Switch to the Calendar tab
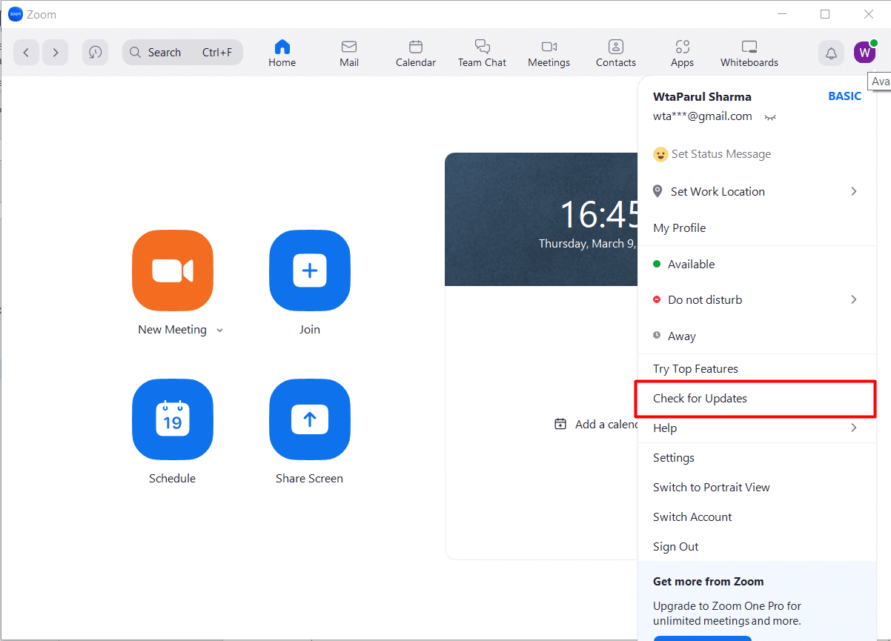This screenshot has width=891, height=641. [x=416, y=53]
